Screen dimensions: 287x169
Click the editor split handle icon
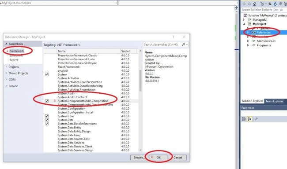[x=237, y=7]
